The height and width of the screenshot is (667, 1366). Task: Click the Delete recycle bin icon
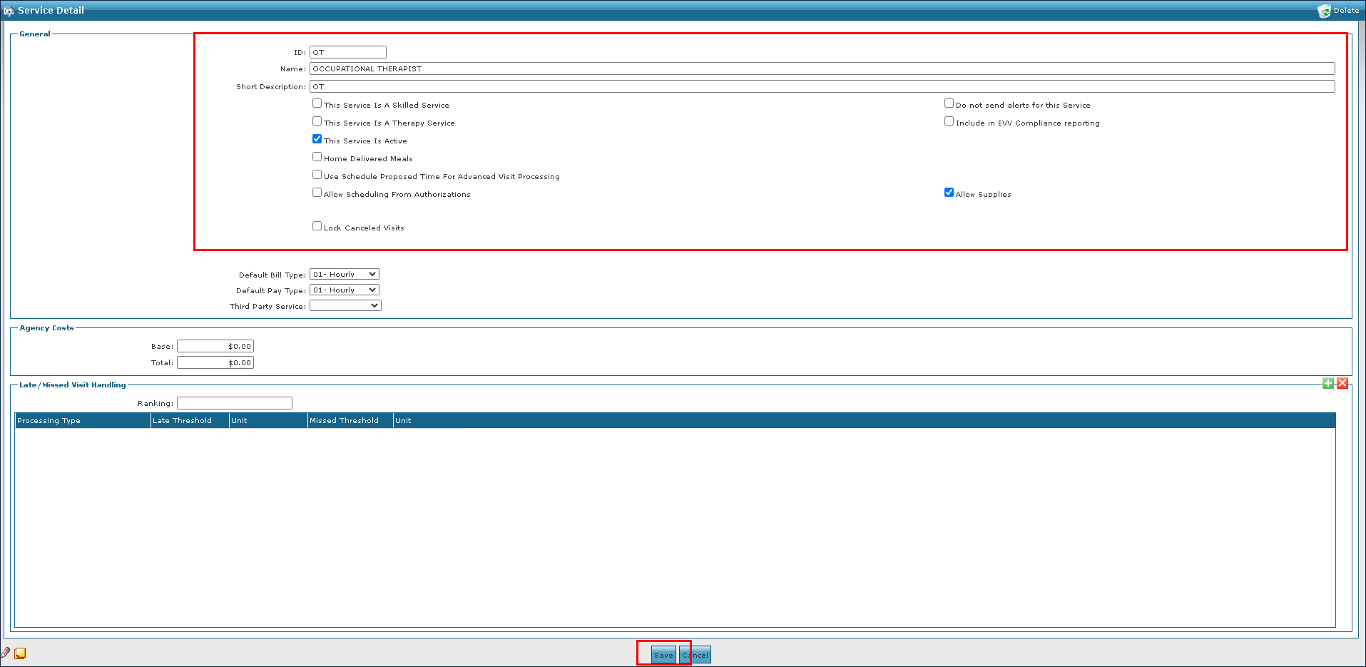1324,11
